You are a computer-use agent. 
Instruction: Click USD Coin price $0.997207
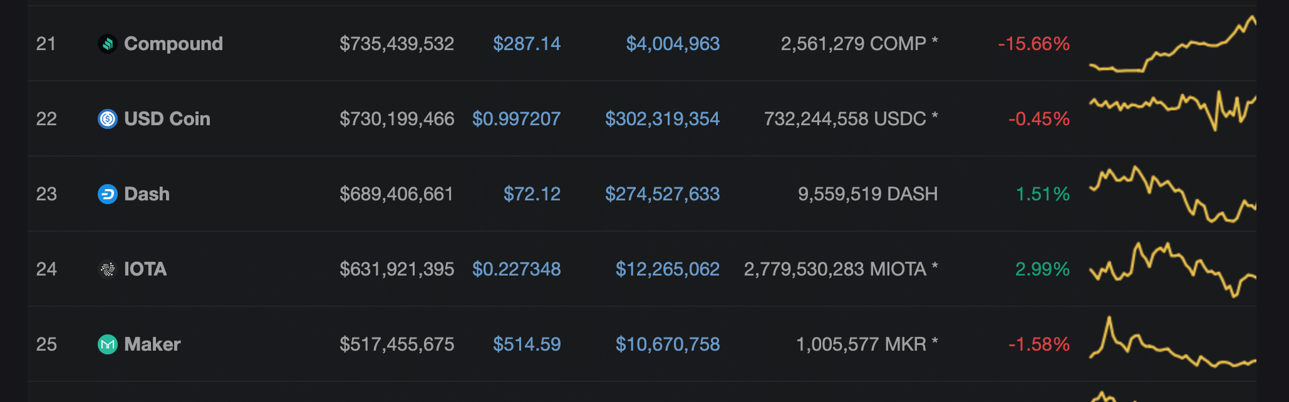[x=516, y=119]
